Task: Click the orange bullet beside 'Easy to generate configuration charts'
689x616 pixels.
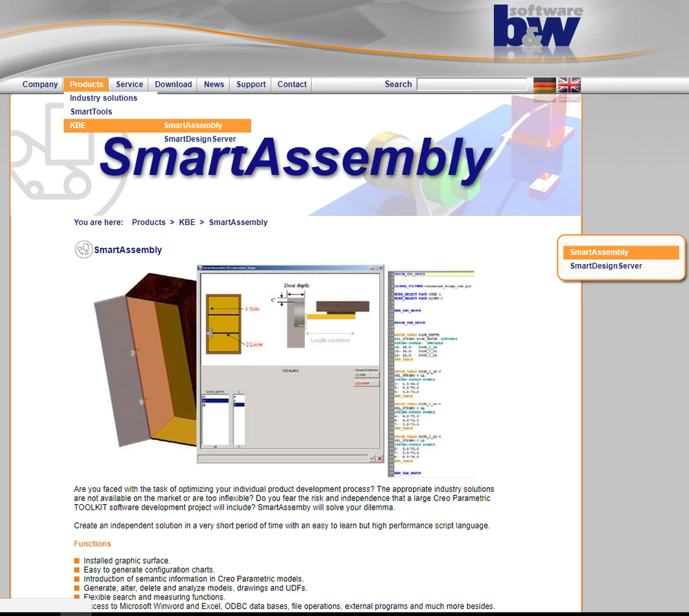Action: 77,570
